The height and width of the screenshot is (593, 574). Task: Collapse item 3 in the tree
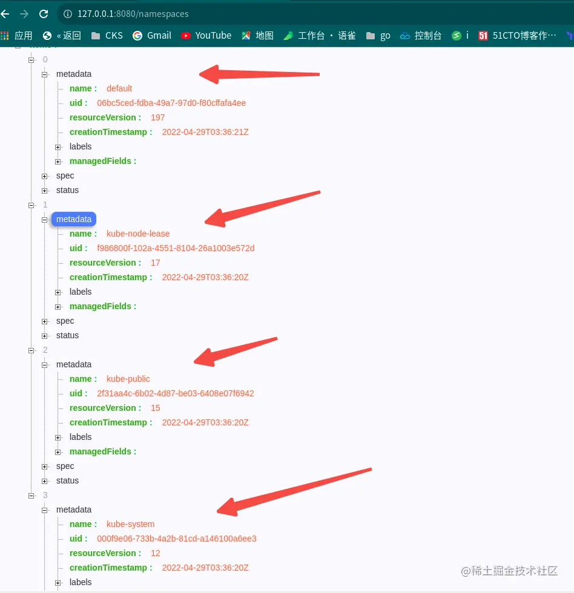[31, 496]
